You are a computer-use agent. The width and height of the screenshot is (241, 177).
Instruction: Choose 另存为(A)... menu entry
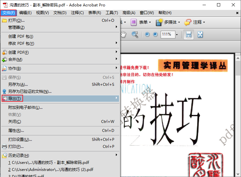coord(60,84)
